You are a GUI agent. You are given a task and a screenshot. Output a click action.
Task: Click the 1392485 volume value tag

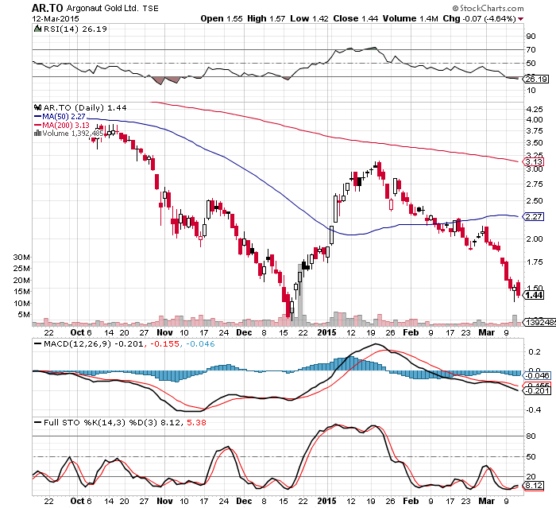(x=540, y=322)
